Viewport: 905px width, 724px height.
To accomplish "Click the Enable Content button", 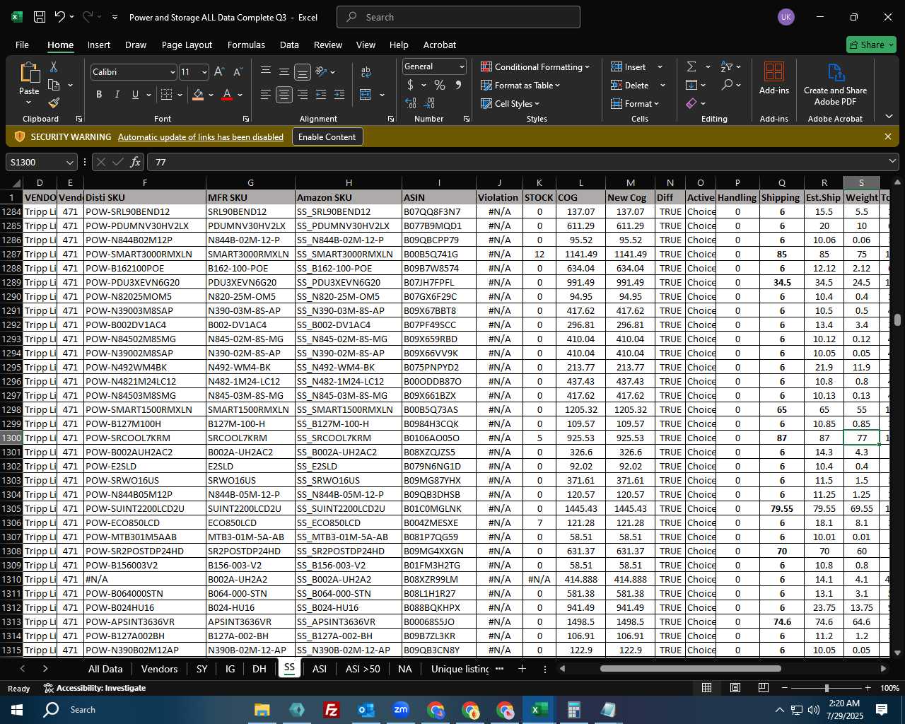I will [327, 136].
